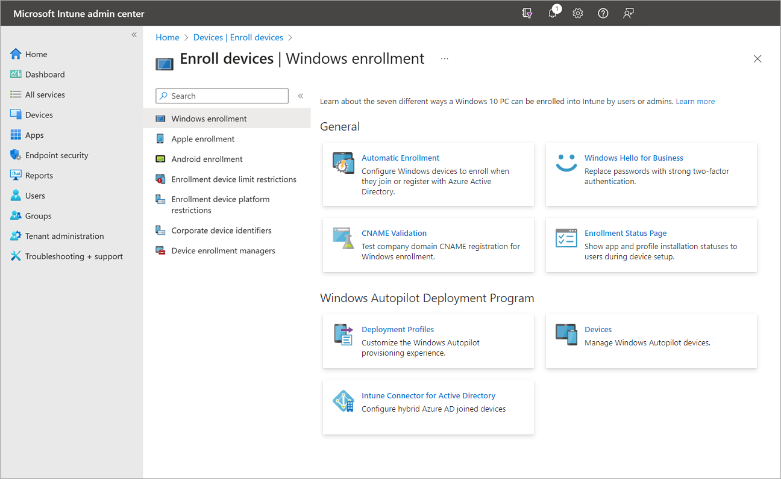
Task: Click the Dashboard label in sidebar
Action: point(45,75)
